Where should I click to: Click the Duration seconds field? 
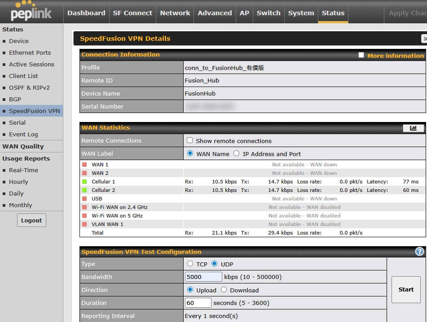pyautogui.click(x=198, y=303)
